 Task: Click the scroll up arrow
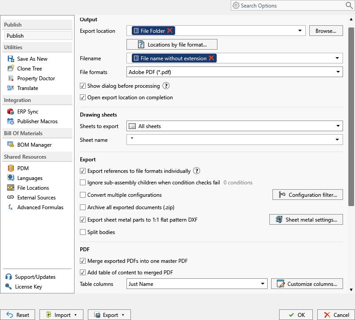[351, 20]
